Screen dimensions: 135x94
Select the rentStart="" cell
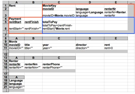pyautogui.click(x=16, y=27)
